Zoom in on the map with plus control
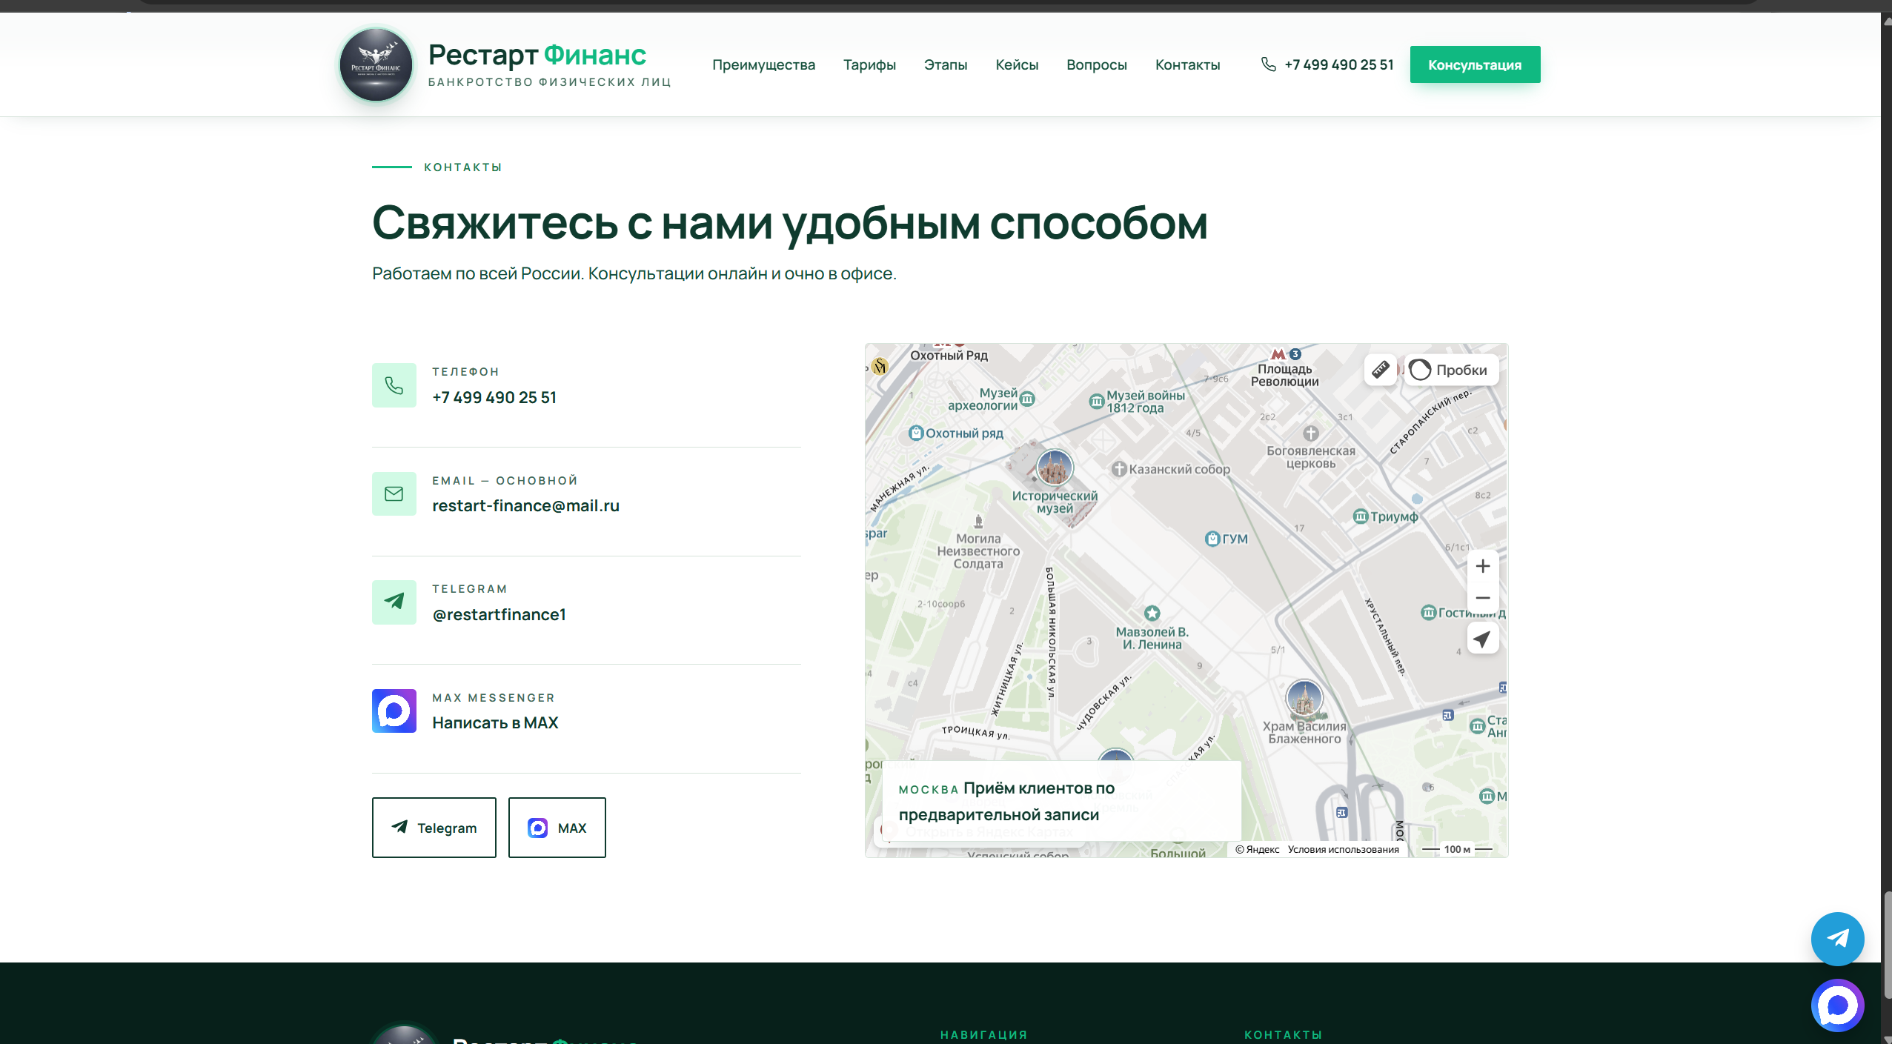1892x1044 pixels. (1483, 565)
